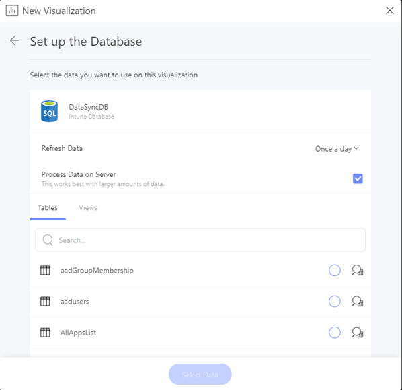Open the Once a day refresh dropdown
Viewport: 402px width, 390px height.
pyautogui.click(x=337, y=149)
